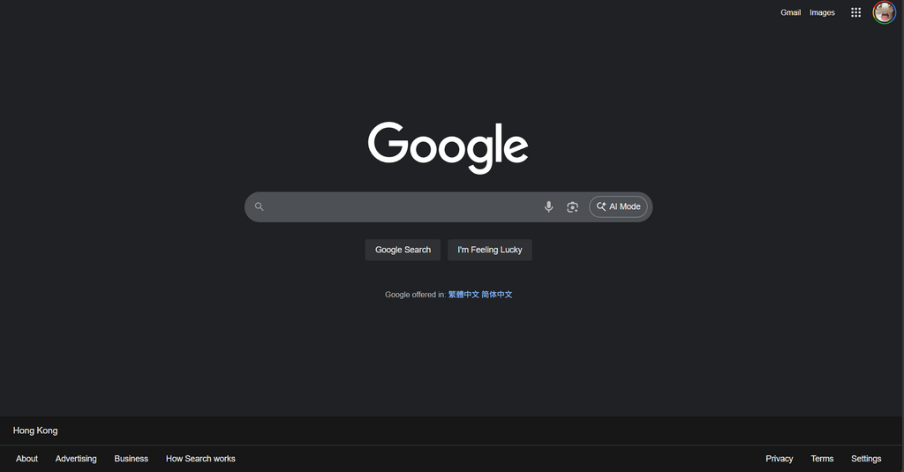Switch to Simplified Chinese 简体中文
Image resolution: width=904 pixels, height=472 pixels.
point(496,295)
